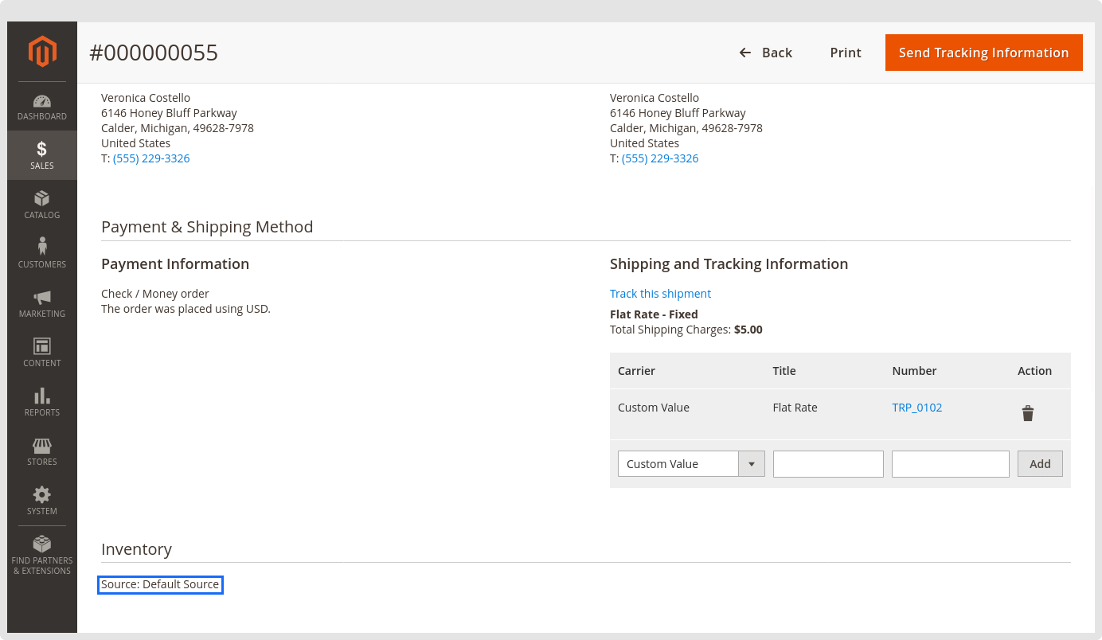Click the tracking Title input field
Screen dimensions: 1102x640
pos(828,464)
